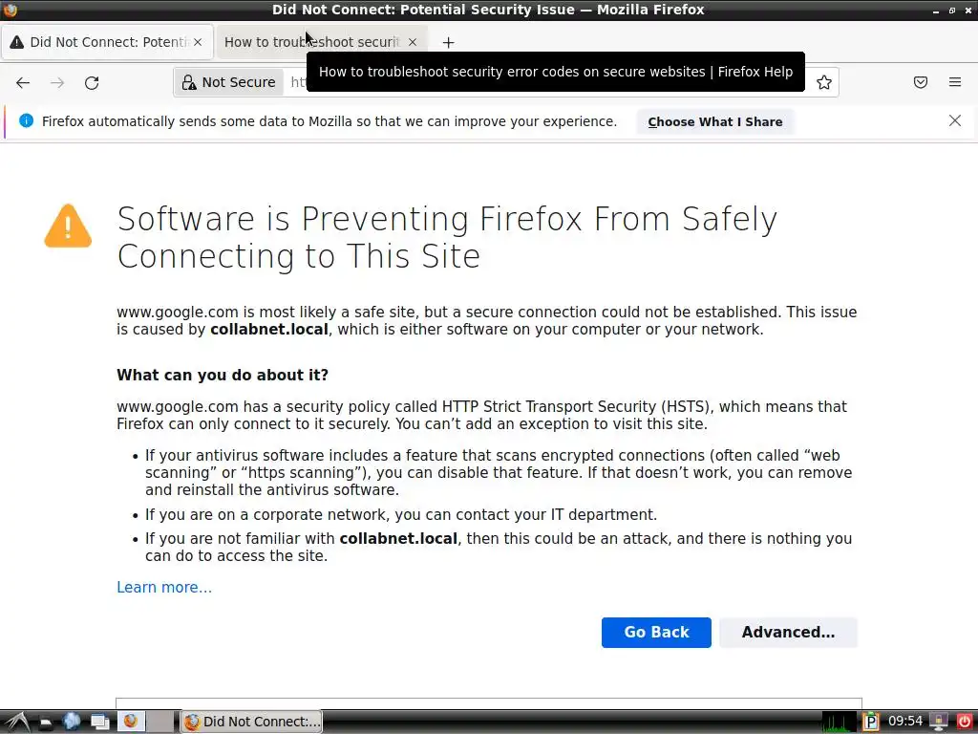The height and width of the screenshot is (734, 978).
Task: Click the info icon in notification bar
Action: [26, 120]
